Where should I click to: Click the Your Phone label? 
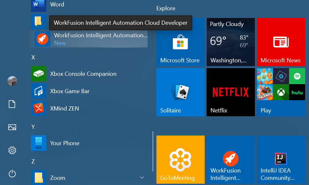coord(65,143)
